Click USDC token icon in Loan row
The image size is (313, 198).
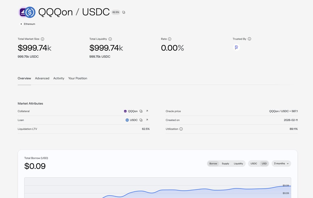(127, 120)
